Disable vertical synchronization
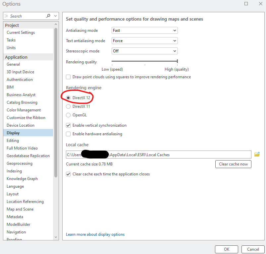 [68, 125]
